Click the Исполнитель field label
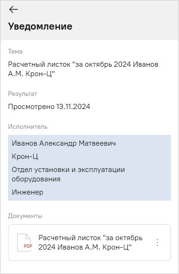The image size is (179, 274). pyautogui.click(x=28, y=126)
